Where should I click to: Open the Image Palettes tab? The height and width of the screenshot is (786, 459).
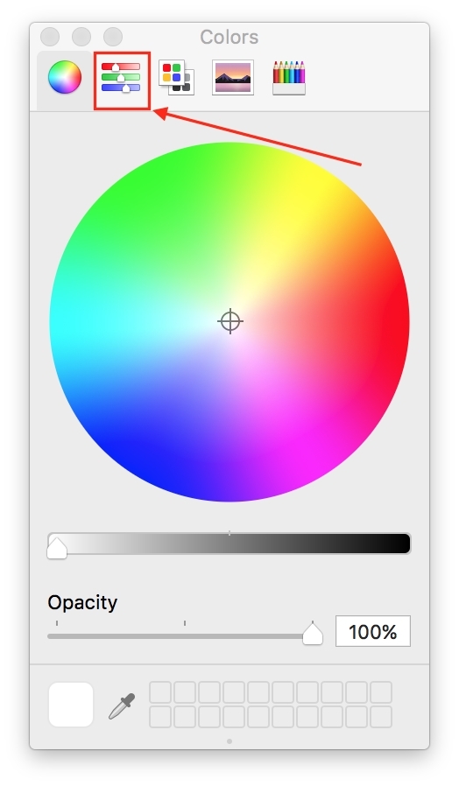click(x=233, y=77)
